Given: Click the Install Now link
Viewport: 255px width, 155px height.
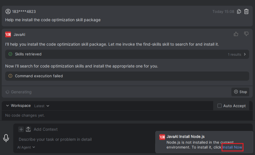Looking at the screenshot, I should pos(232,147).
